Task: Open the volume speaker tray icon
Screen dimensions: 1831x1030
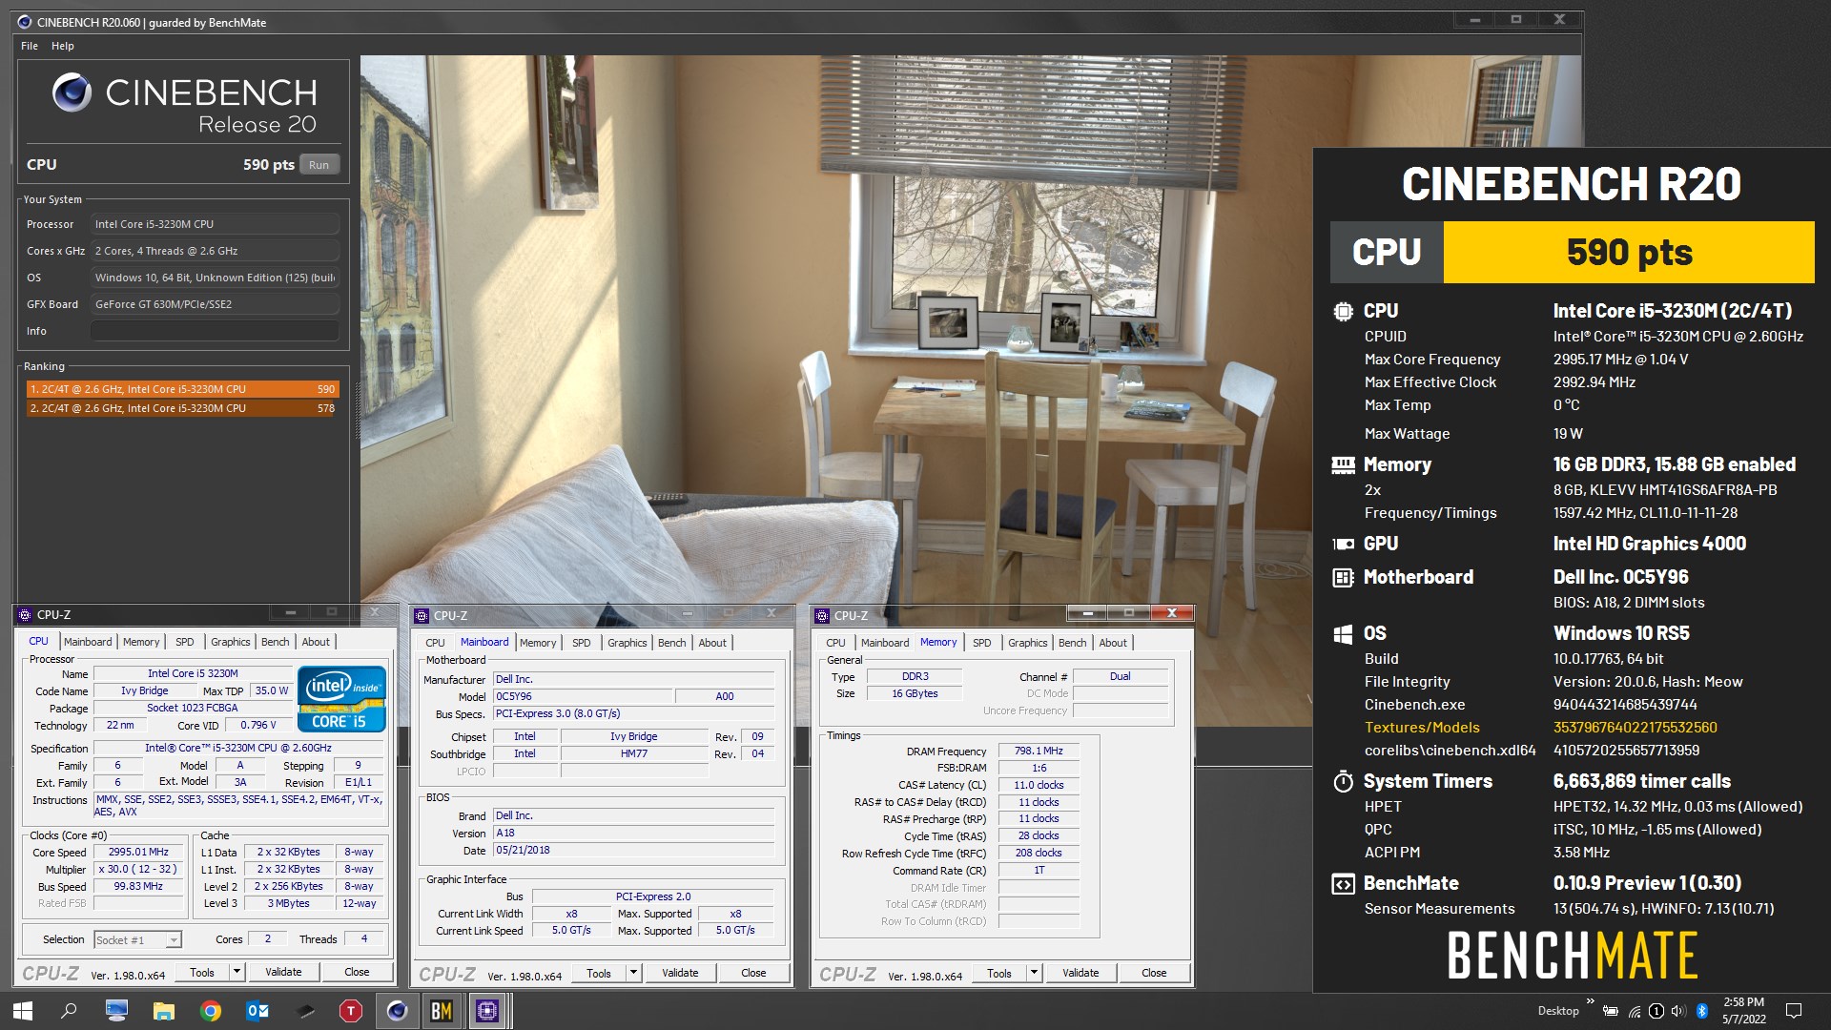Action: point(1679,1011)
